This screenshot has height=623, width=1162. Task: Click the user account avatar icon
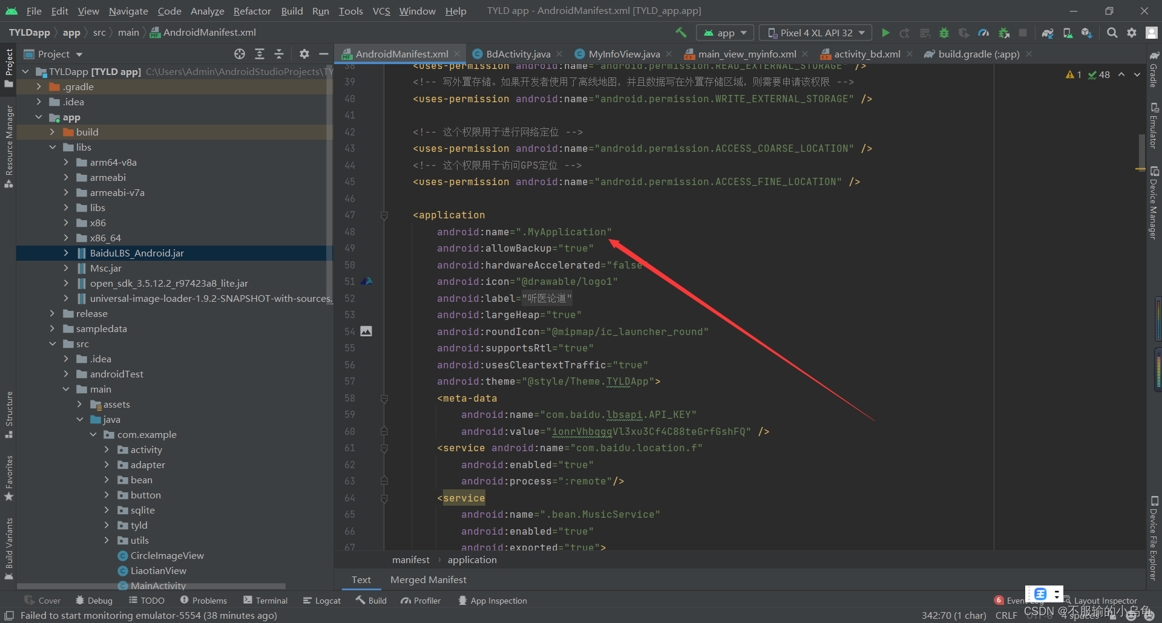(1152, 33)
